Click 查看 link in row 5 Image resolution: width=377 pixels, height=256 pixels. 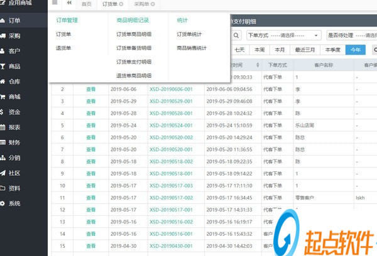pyautogui.click(x=91, y=125)
